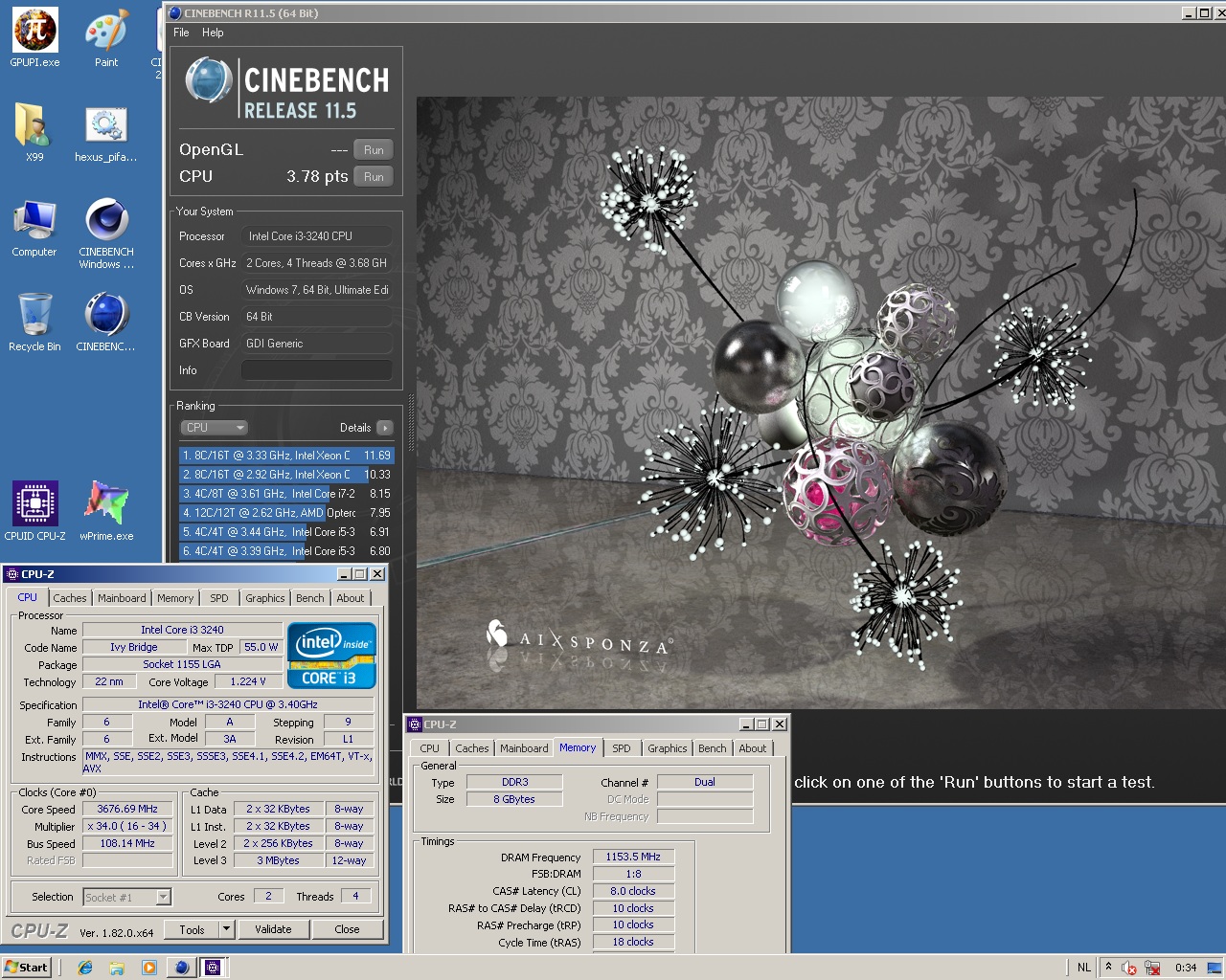Click Internet Explorer icon in taskbar

click(x=85, y=968)
